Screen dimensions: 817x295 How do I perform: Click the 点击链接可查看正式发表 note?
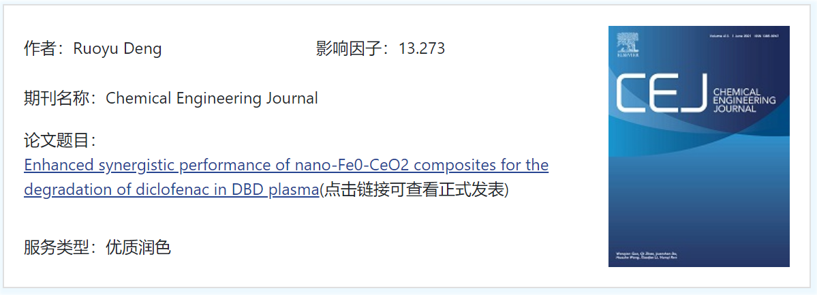414,189
